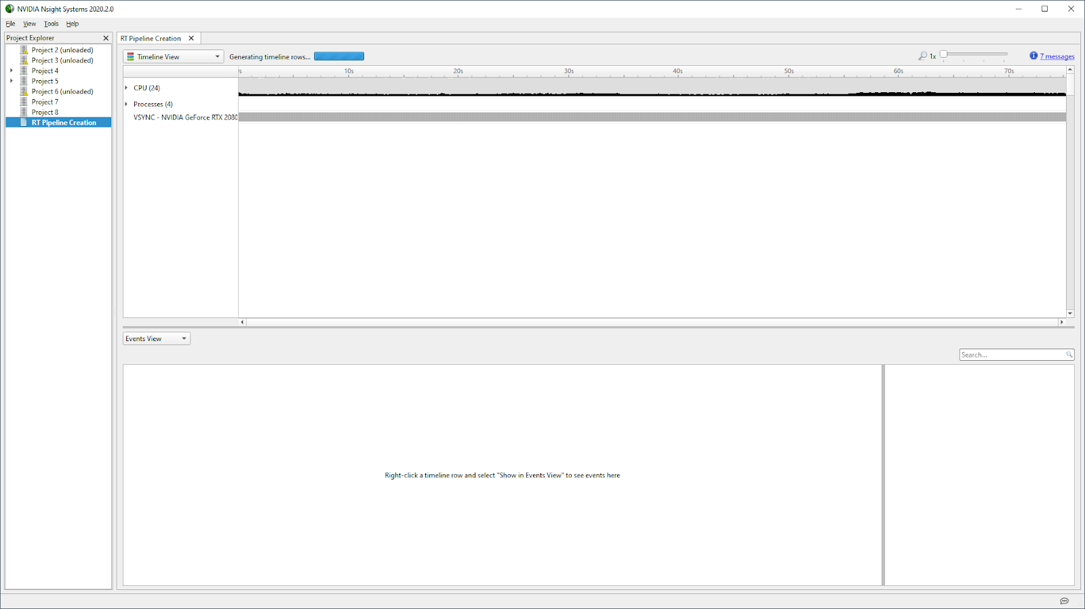Close the RT Pipeline Creation tab
This screenshot has width=1085, height=609.
[x=191, y=38]
